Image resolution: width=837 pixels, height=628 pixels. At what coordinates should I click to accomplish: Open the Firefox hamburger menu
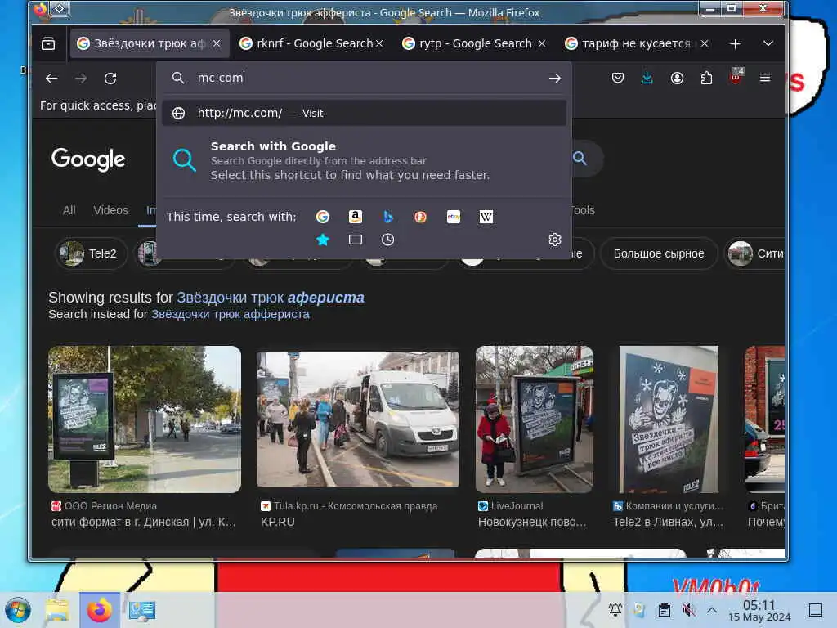point(765,78)
